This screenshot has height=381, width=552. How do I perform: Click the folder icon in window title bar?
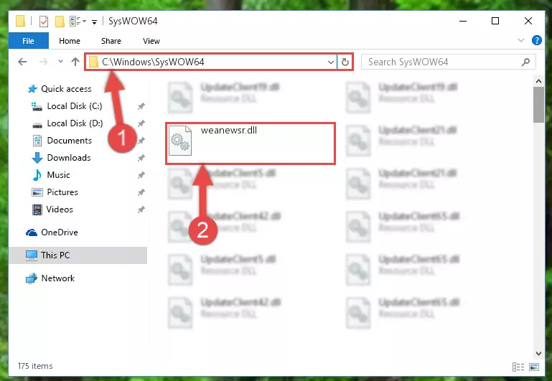coord(20,21)
